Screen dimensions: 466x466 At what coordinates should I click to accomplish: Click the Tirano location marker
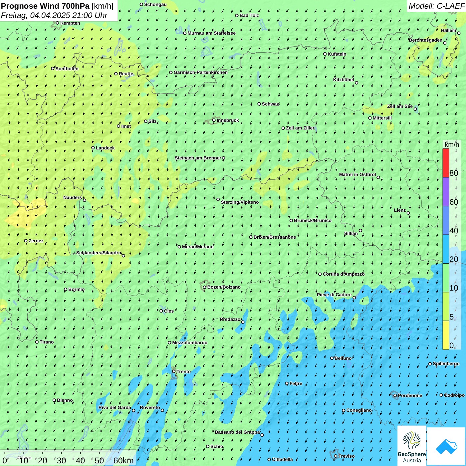pos(37,342)
